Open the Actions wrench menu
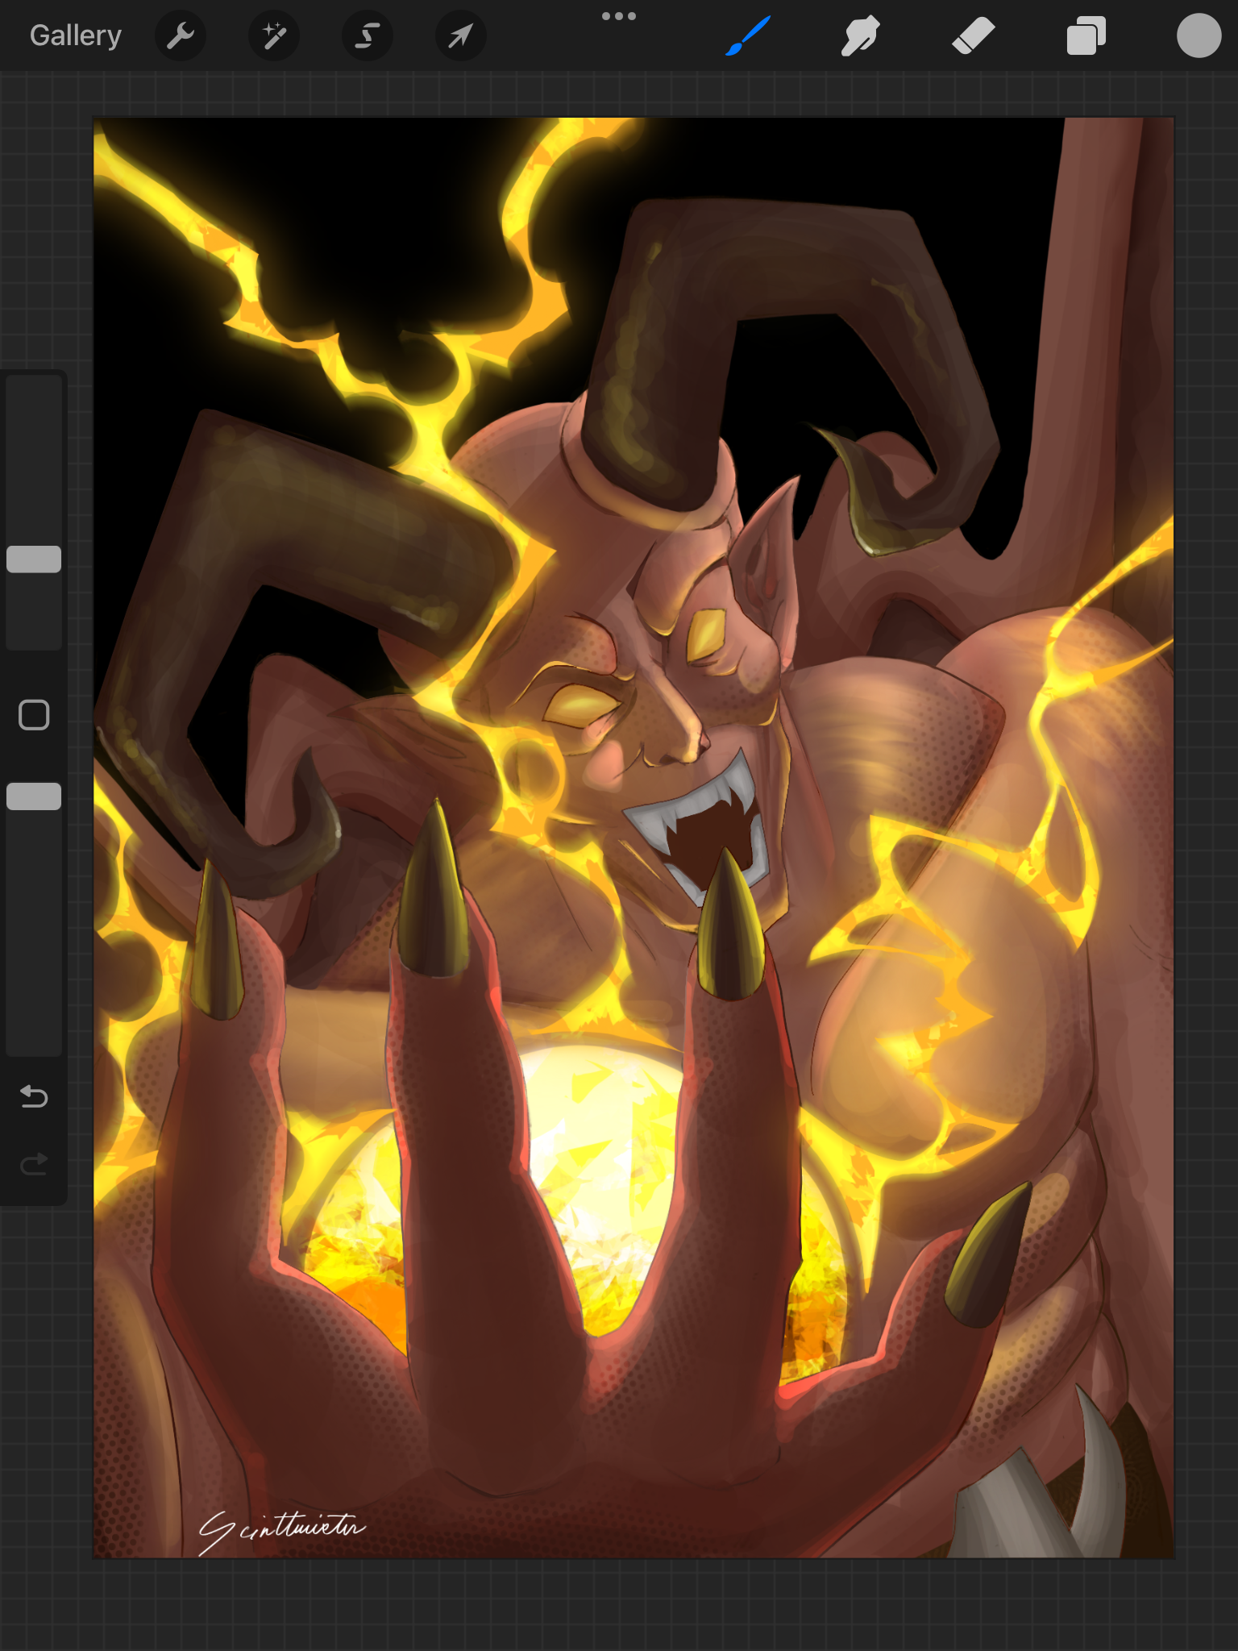This screenshot has width=1238, height=1651. tap(180, 35)
